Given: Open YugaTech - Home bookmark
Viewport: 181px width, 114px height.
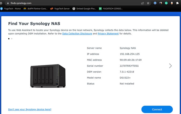Looking at the screenshot, I should coord(11,9).
